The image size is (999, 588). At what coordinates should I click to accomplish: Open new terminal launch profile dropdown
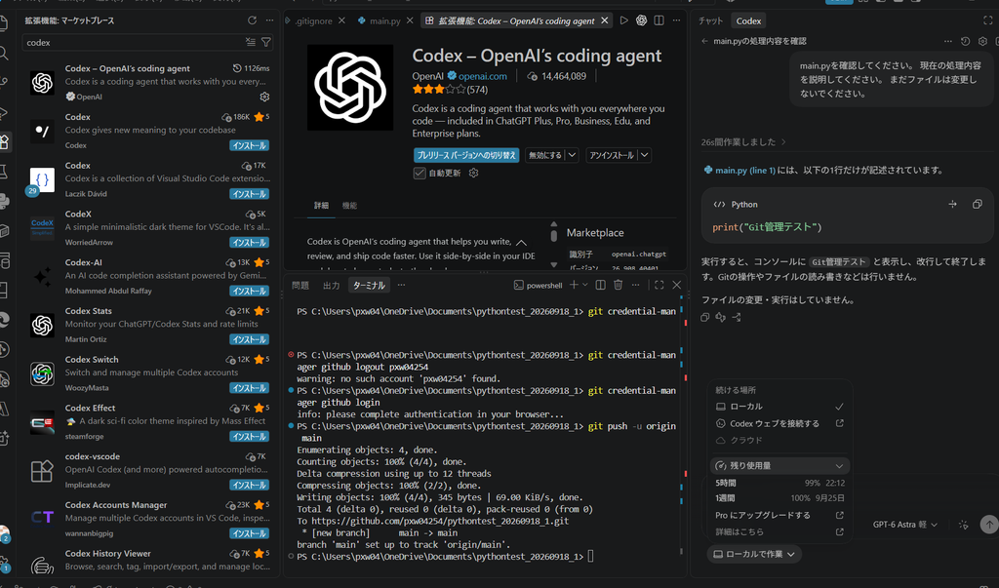coord(585,285)
